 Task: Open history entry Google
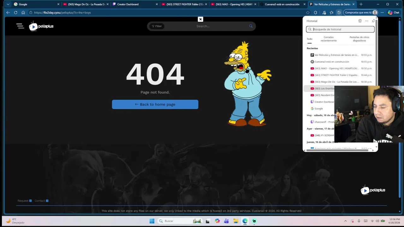(319, 108)
